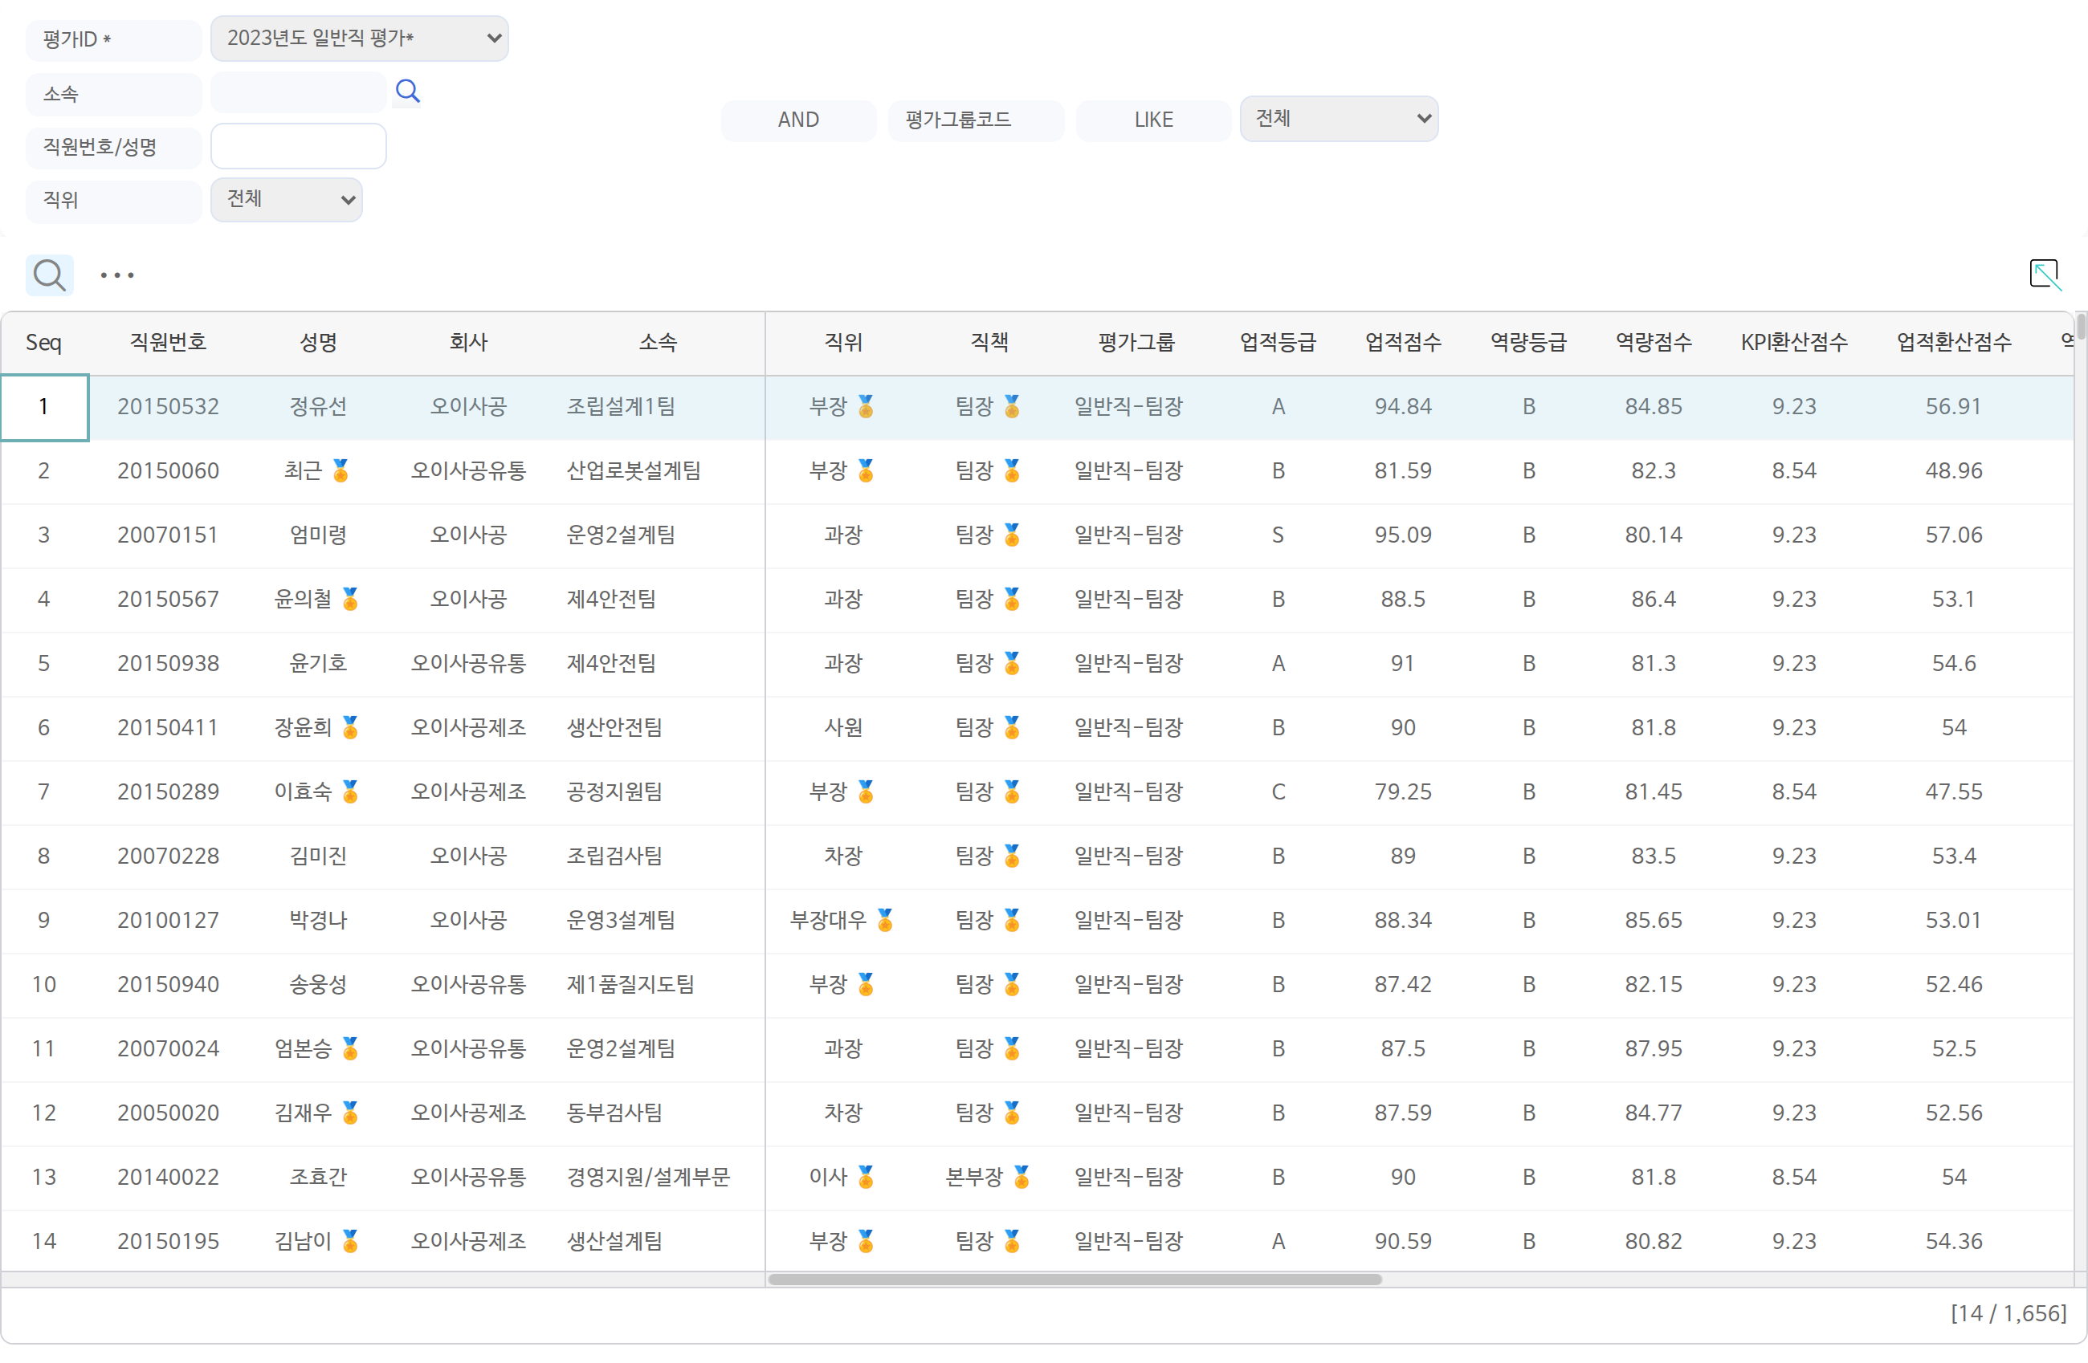Run the query with the toolbar search icon

(x=49, y=275)
